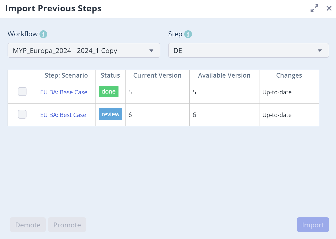Open the EU BA: Best Case link
336x239 pixels.
point(63,115)
